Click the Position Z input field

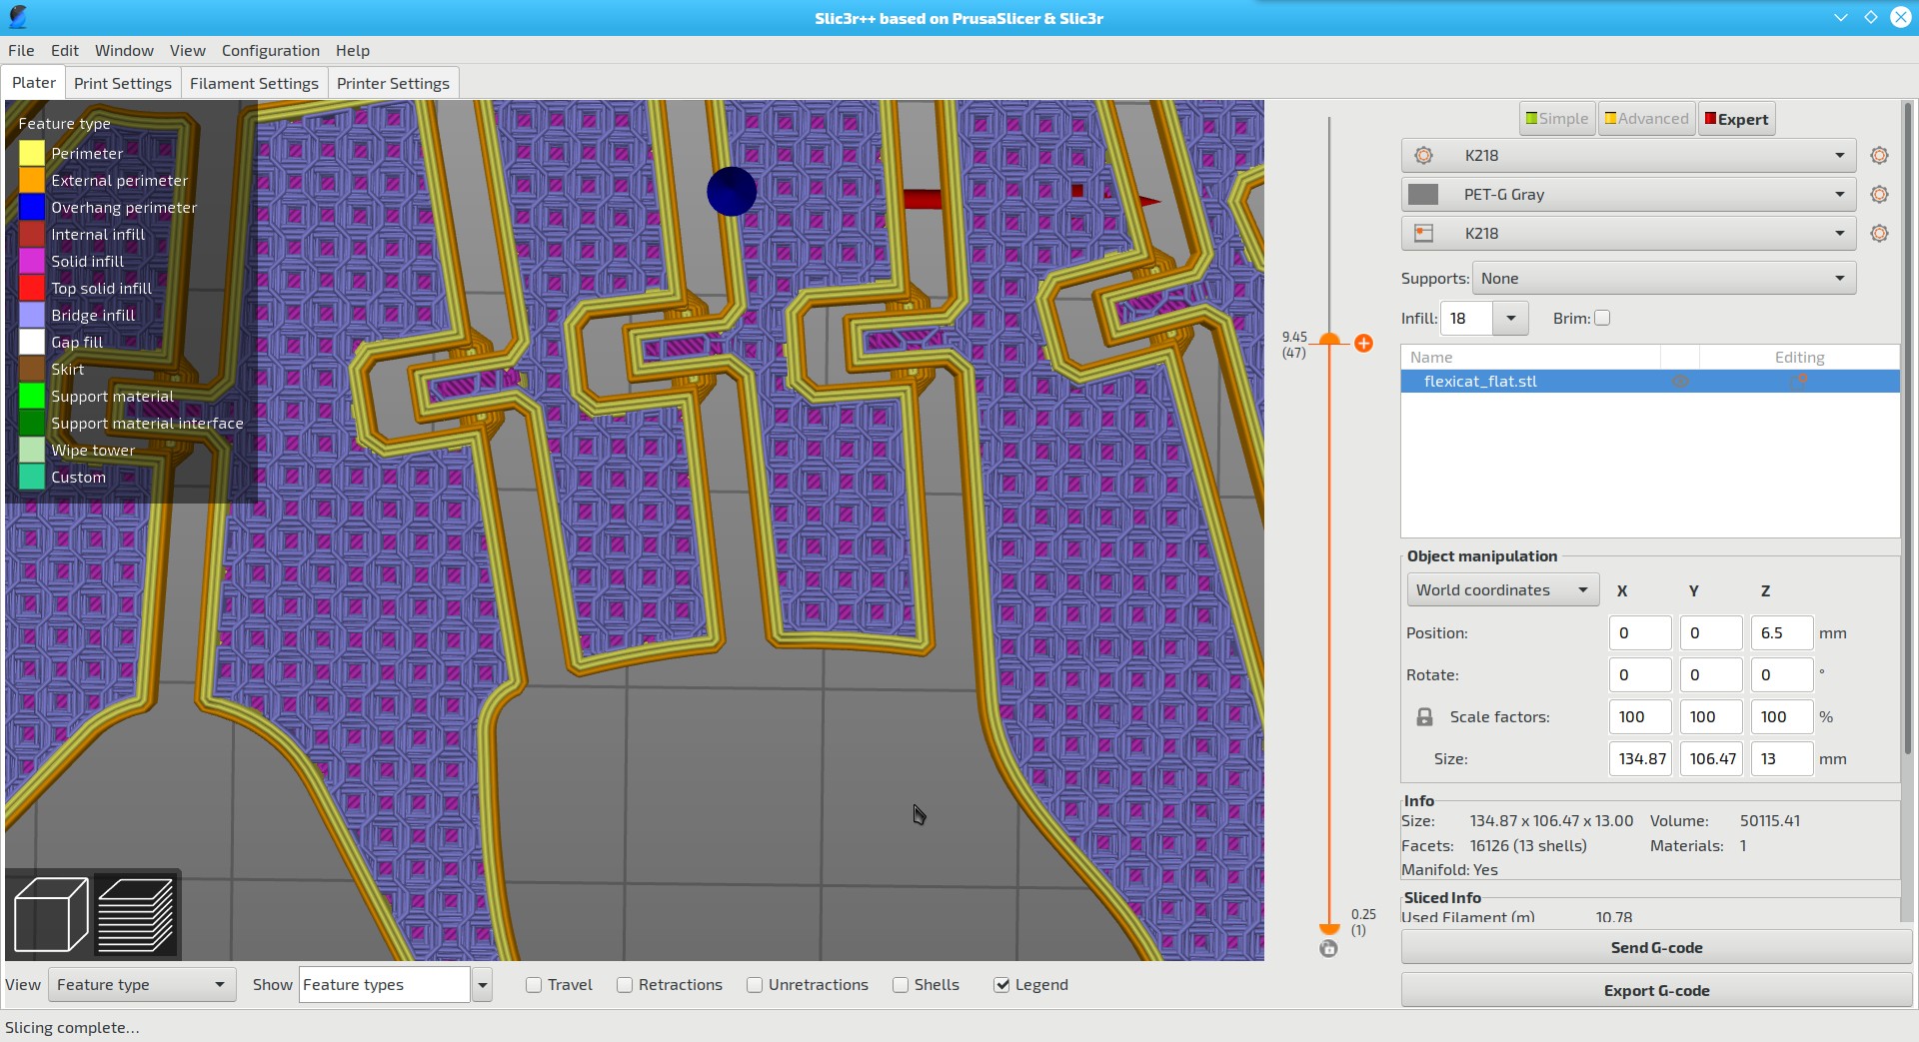(x=1781, y=633)
